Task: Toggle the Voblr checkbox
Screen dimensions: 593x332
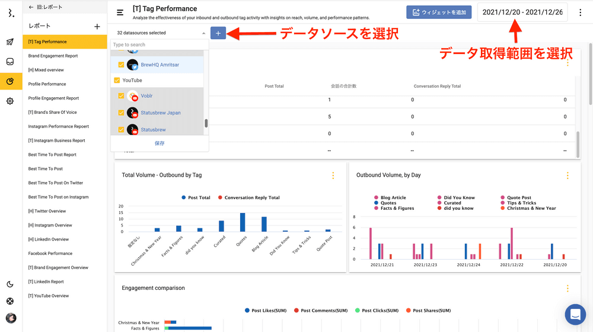Action: coord(122,95)
